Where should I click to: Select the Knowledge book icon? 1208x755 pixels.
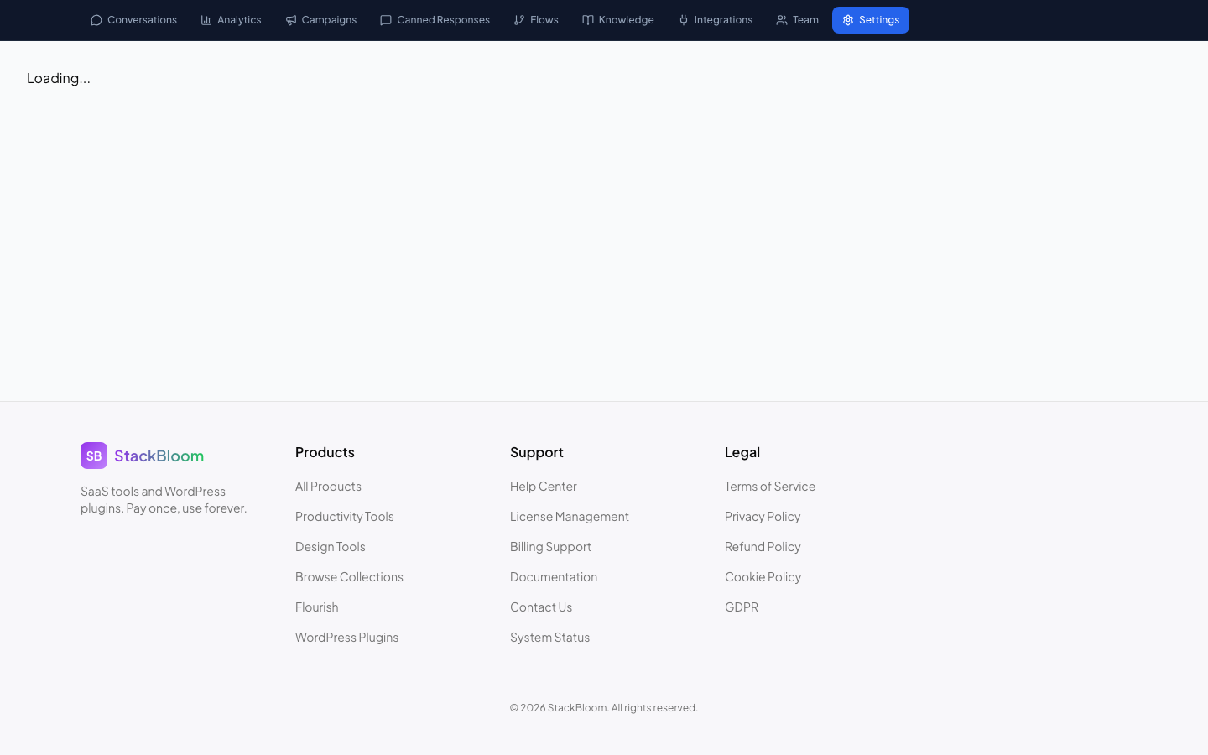pos(588,20)
